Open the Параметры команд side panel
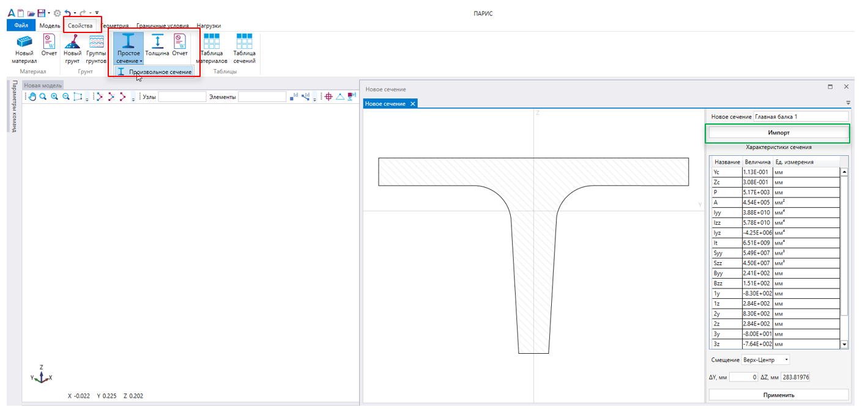This screenshot has width=865, height=410. pyautogui.click(x=14, y=106)
